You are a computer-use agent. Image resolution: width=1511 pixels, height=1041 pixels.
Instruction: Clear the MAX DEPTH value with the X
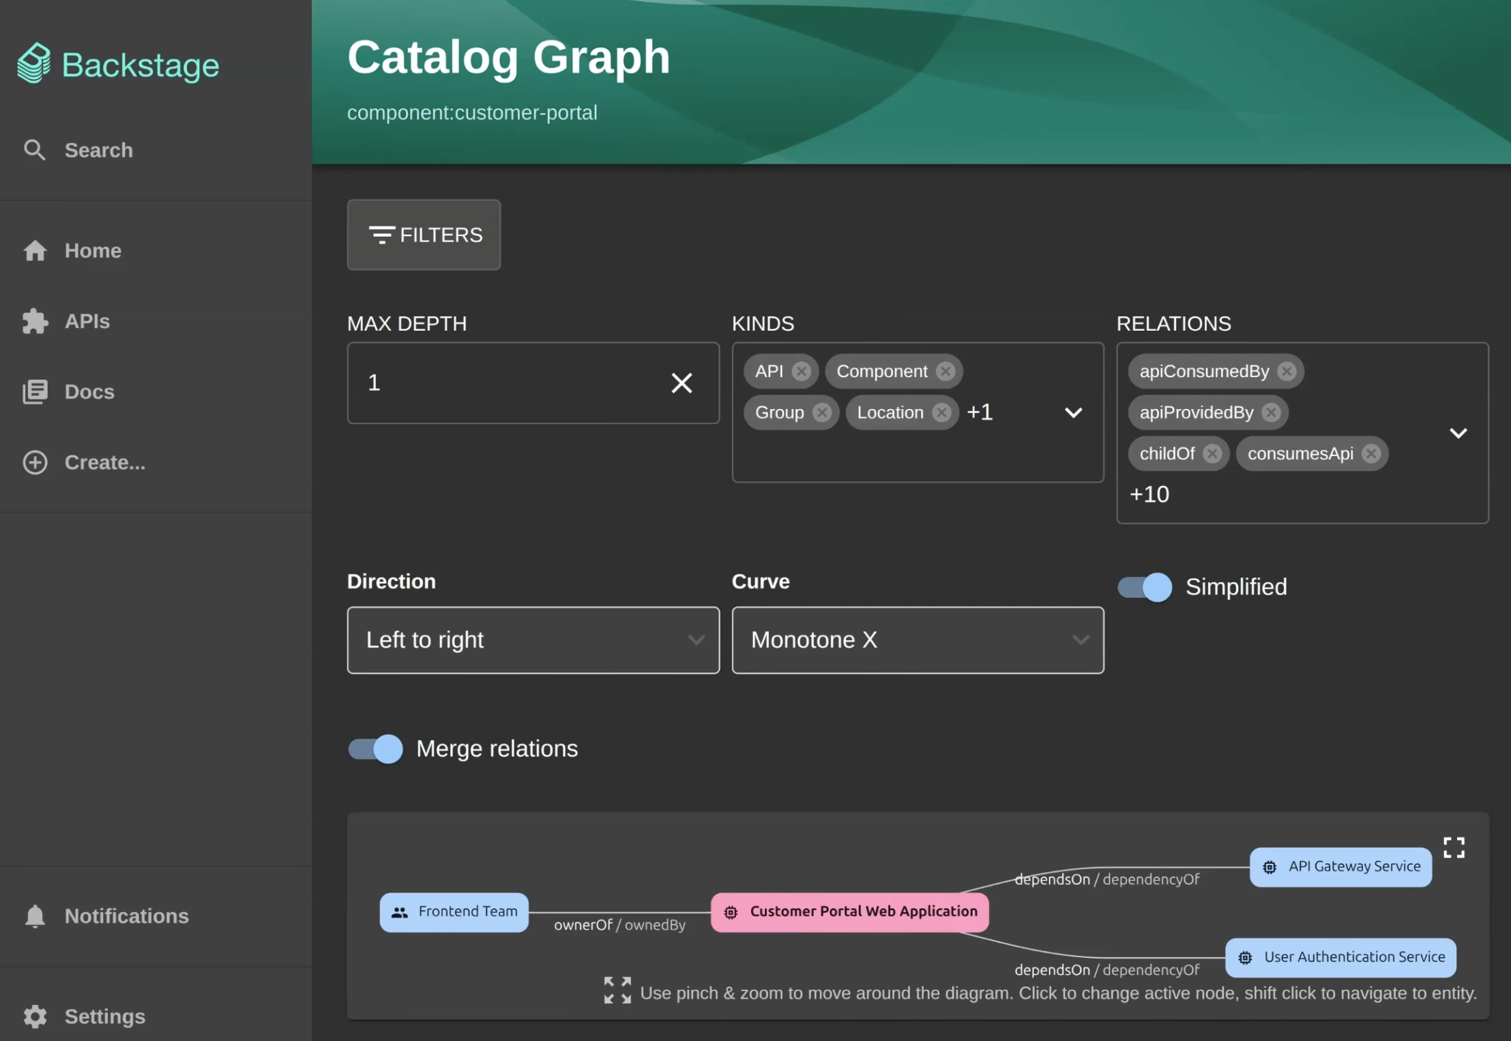[x=682, y=382]
